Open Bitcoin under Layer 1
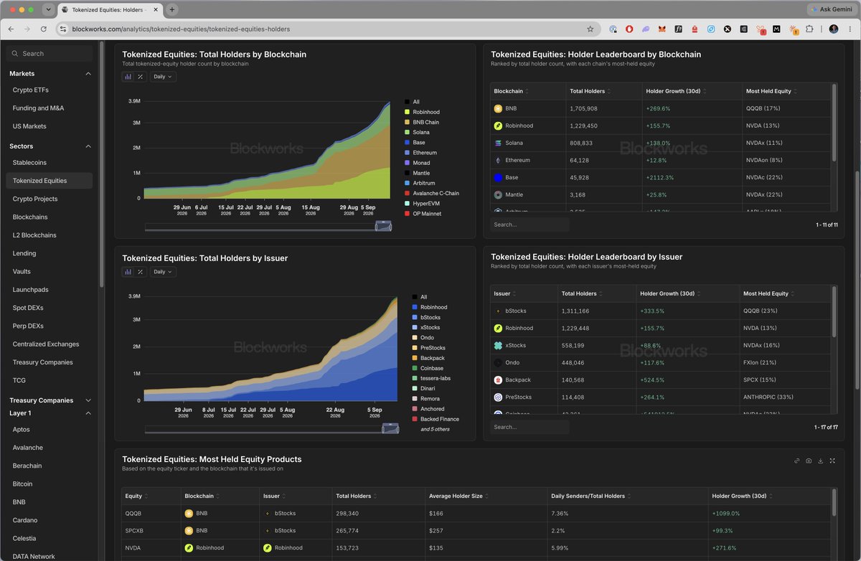The width and height of the screenshot is (861, 561). tap(22, 484)
